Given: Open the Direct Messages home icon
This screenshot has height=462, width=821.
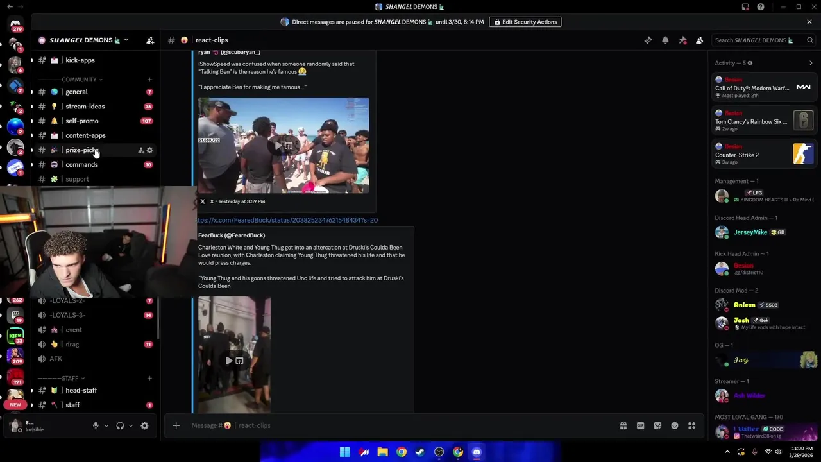Looking at the screenshot, I should click(x=15, y=24).
